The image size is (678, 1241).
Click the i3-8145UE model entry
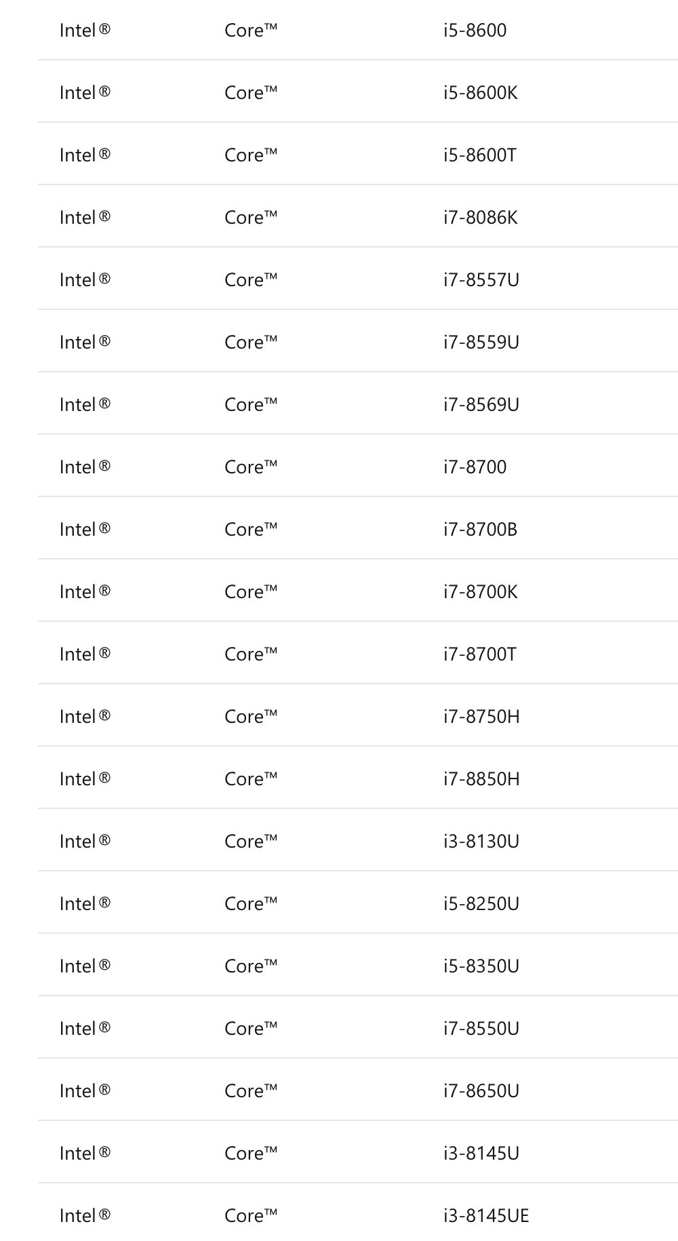click(x=485, y=1216)
